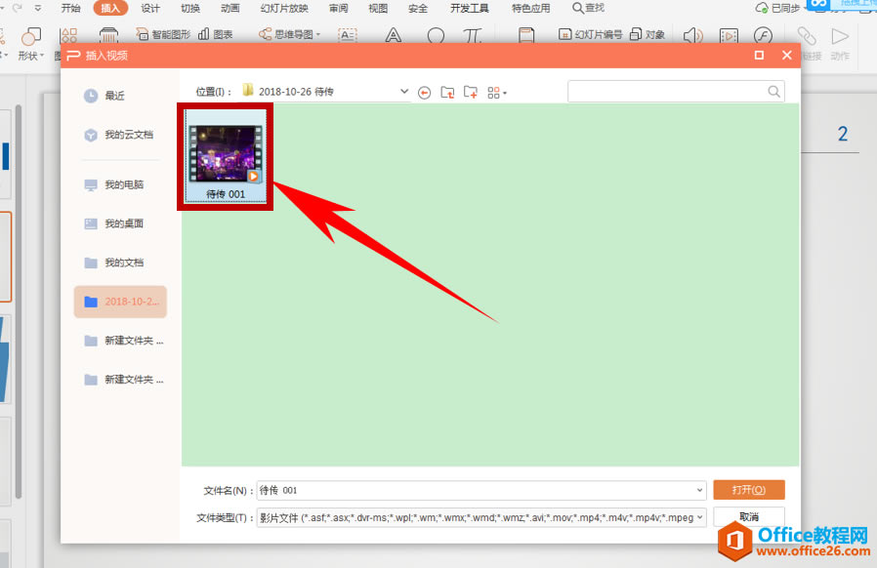Open the 设计 ribbon tab
The width and height of the screenshot is (877, 568).
[x=149, y=9]
